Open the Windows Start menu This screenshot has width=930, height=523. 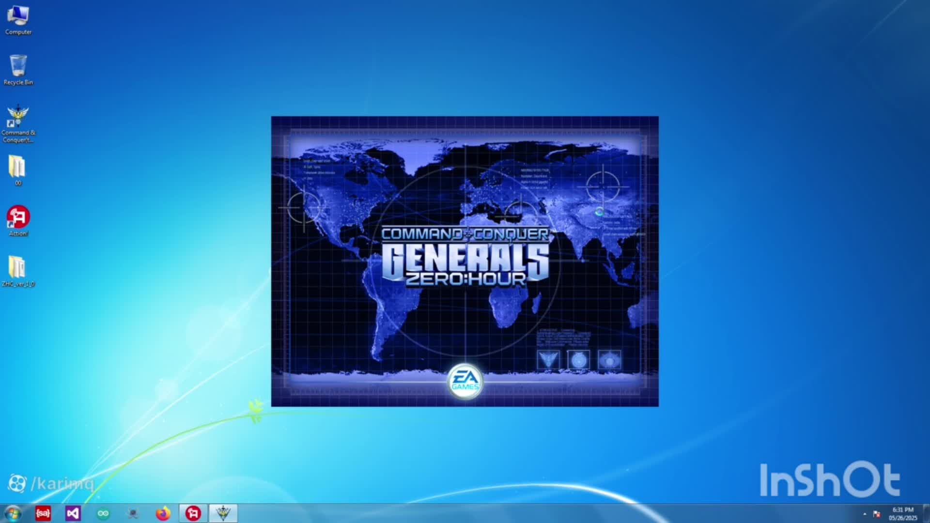point(13,513)
